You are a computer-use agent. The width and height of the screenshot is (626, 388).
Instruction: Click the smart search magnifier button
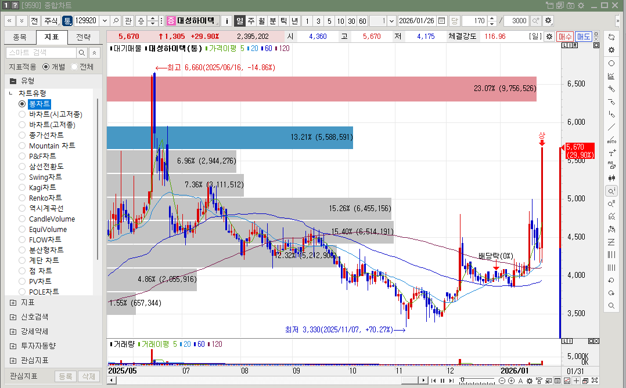point(82,53)
